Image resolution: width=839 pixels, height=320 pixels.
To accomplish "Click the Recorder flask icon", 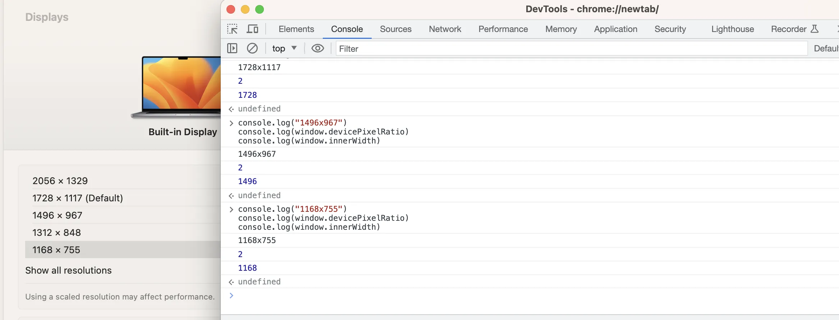I will (x=815, y=29).
